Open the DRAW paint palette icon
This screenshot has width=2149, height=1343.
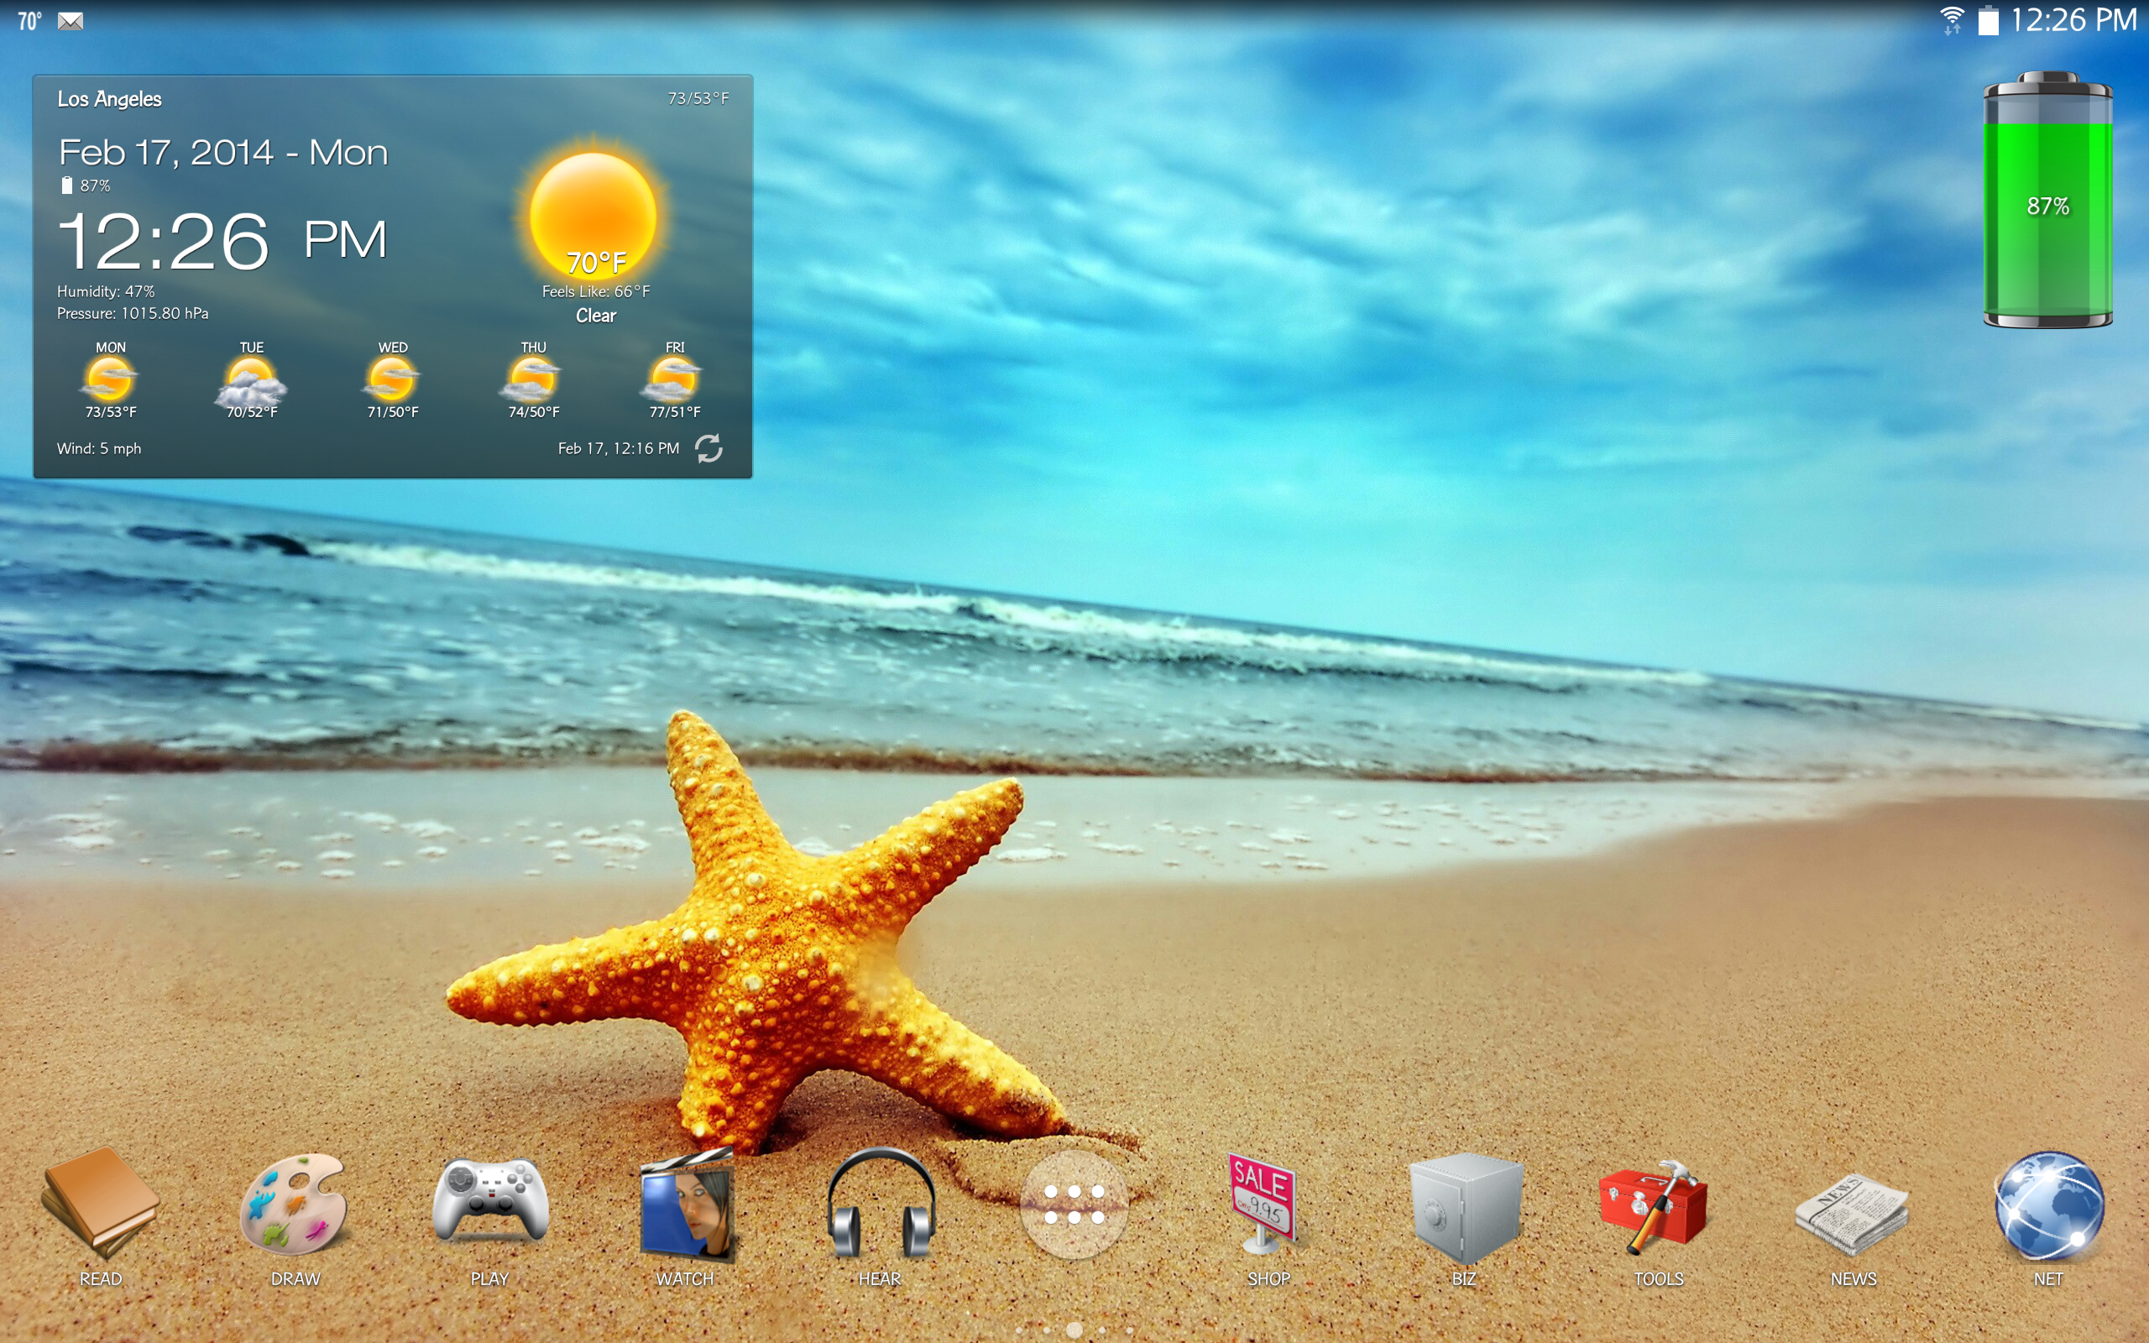click(295, 1206)
